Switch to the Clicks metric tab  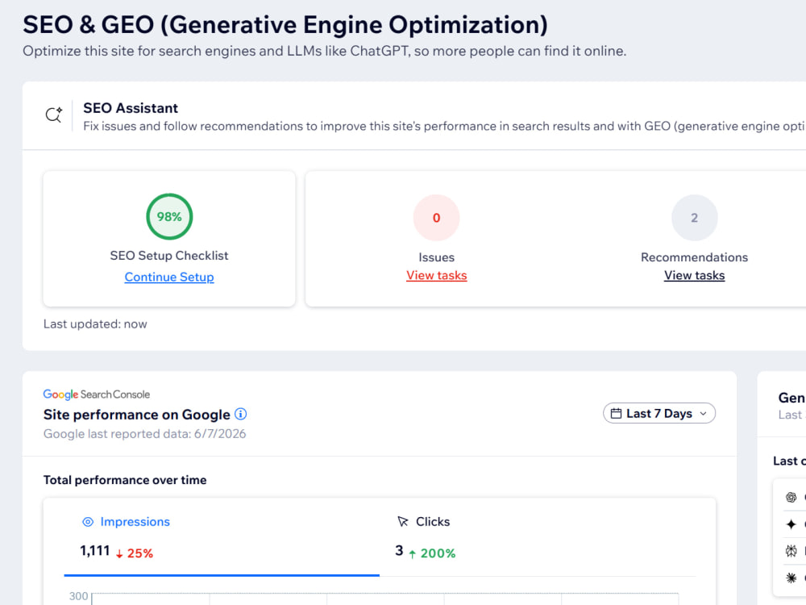click(537, 537)
